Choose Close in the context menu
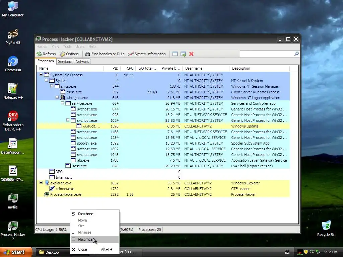Viewport: 343px width, 257px height. click(x=95, y=249)
